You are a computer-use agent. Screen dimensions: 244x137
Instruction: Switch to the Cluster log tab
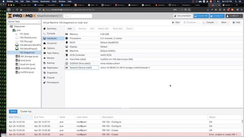coord(26,112)
